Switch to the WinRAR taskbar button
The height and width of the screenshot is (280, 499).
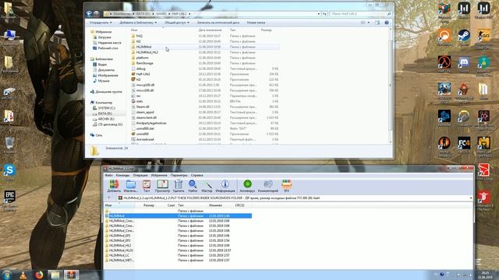point(71,275)
